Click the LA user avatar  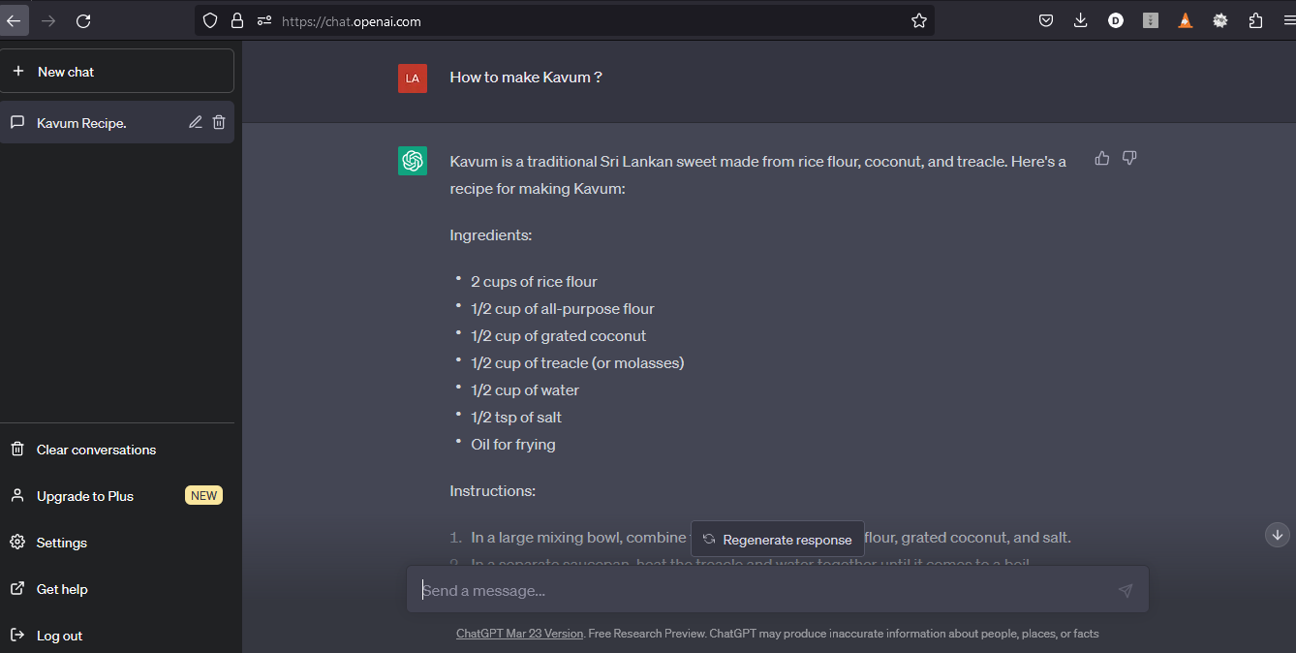click(413, 78)
